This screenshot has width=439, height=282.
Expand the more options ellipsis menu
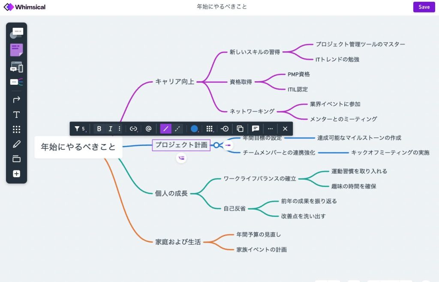click(x=270, y=128)
